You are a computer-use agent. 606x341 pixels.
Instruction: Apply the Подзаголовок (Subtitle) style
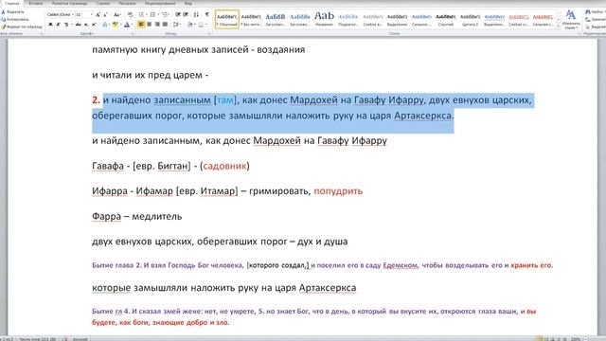point(348,19)
